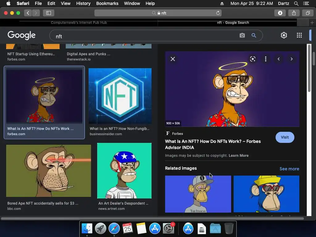The width and height of the screenshot is (316, 237).
Task: Click the eject icon in menu bar
Action: (222, 3)
